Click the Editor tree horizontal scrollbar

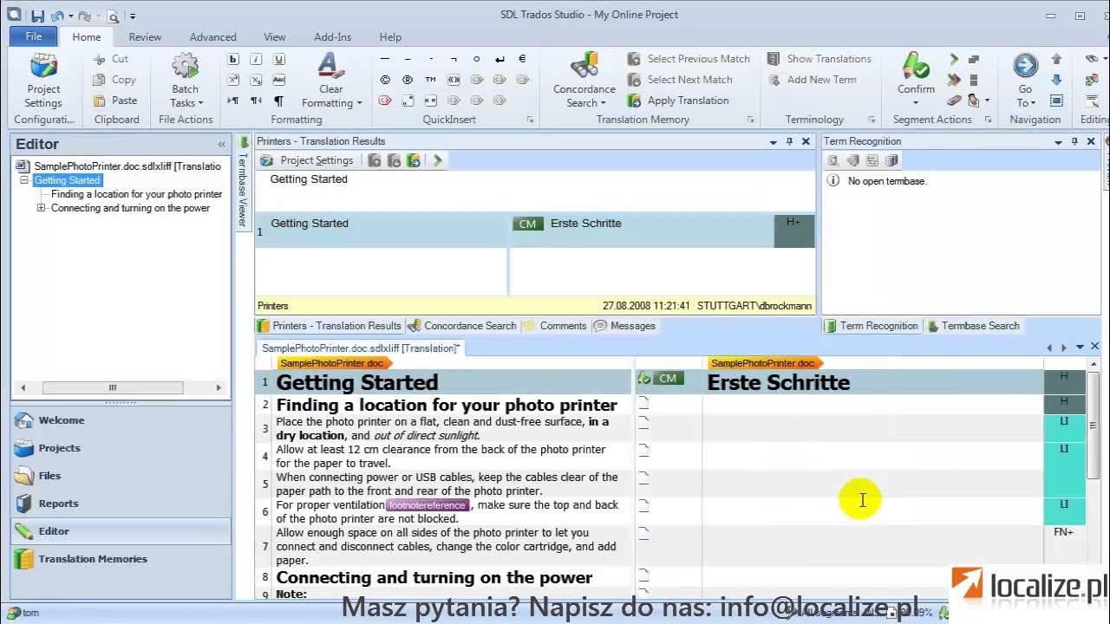point(121,387)
